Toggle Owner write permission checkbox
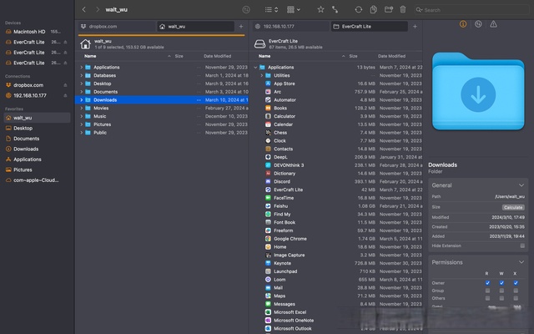 (501, 283)
